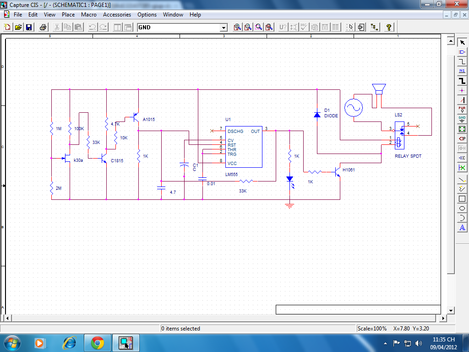This screenshot has height=352, width=469.
Task: Pick the Place Rectangle tool
Action: click(462, 199)
